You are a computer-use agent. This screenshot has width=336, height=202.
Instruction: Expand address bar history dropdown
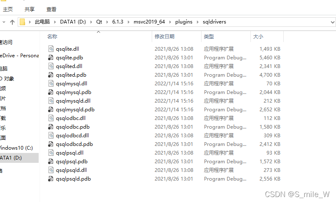pos(332,22)
